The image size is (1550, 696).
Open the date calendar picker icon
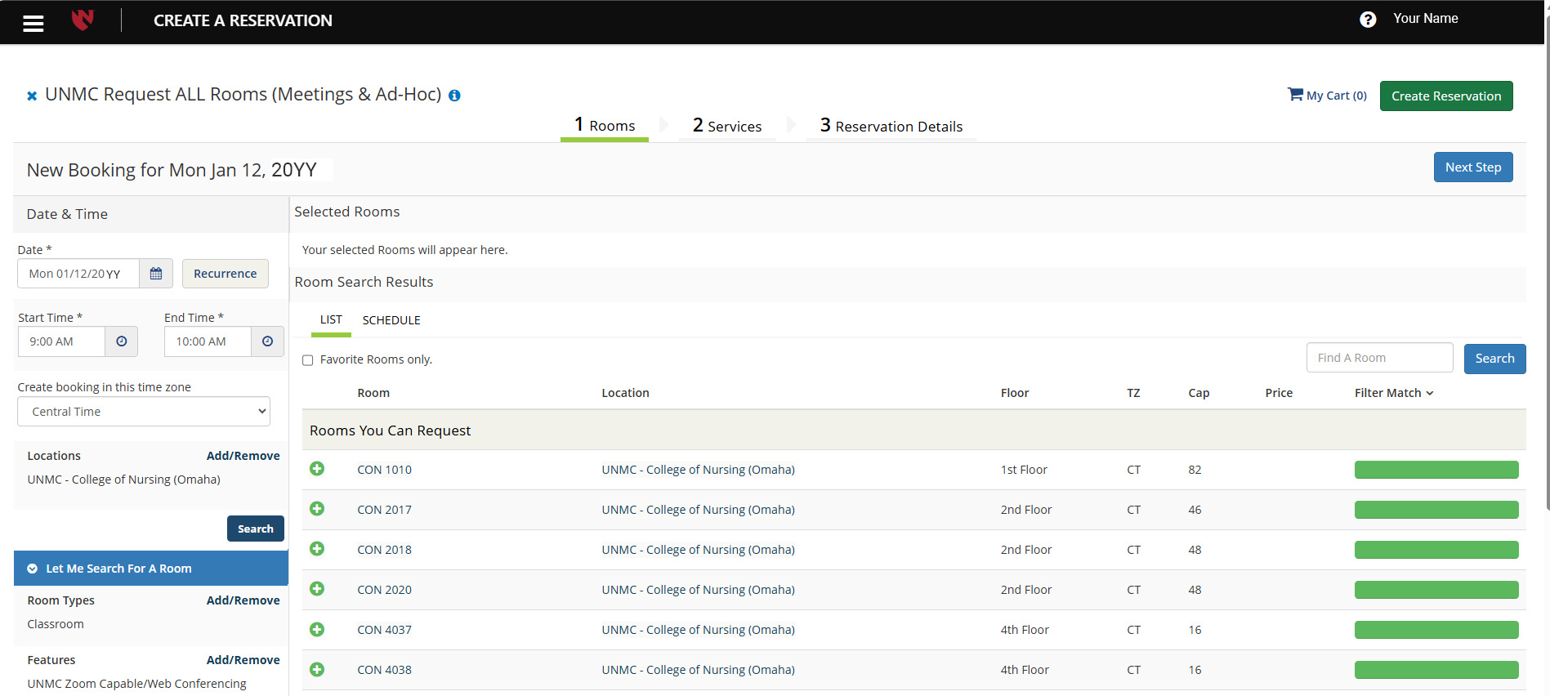pyautogui.click(x=156, y=274)
